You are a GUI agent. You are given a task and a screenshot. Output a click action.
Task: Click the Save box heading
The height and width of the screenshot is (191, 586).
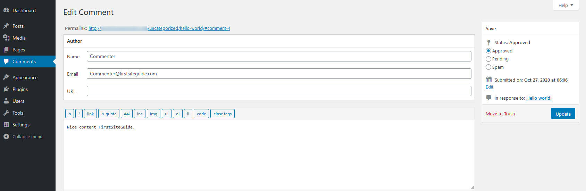[491, 28]
